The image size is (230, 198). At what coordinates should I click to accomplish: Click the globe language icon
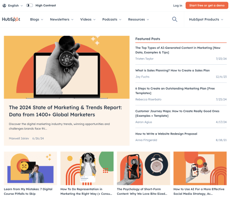5,6
